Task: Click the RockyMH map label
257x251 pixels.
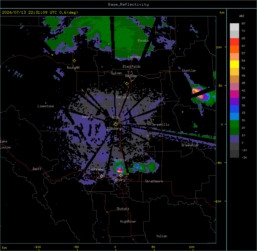Action: (73, 67)
